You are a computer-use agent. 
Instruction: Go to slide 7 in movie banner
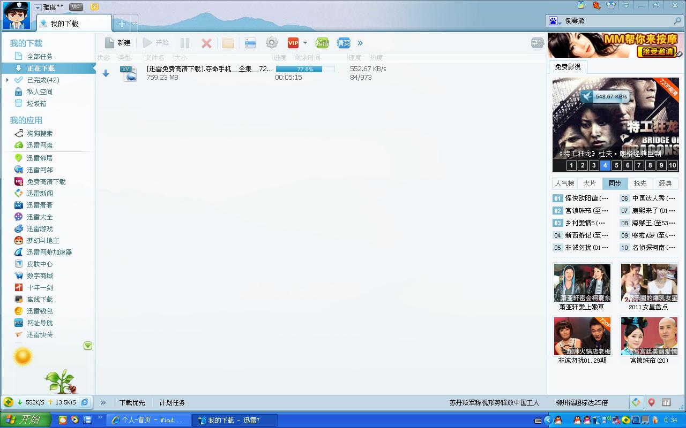tap(639, 166)
